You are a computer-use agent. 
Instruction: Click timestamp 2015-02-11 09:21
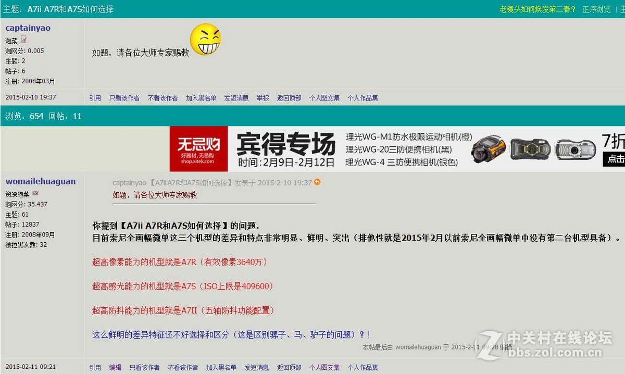pyautogui.click(x=31, y=367)
